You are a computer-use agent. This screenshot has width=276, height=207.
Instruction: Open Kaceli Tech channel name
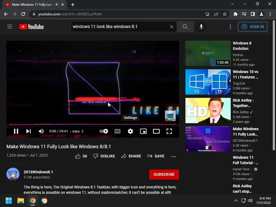tap(242, 169)
